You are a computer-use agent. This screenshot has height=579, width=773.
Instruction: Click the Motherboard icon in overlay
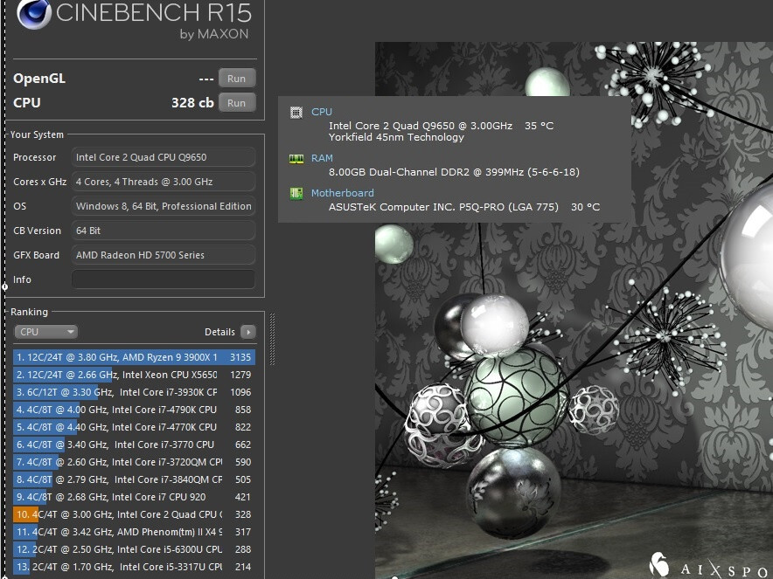click(296, 193)
